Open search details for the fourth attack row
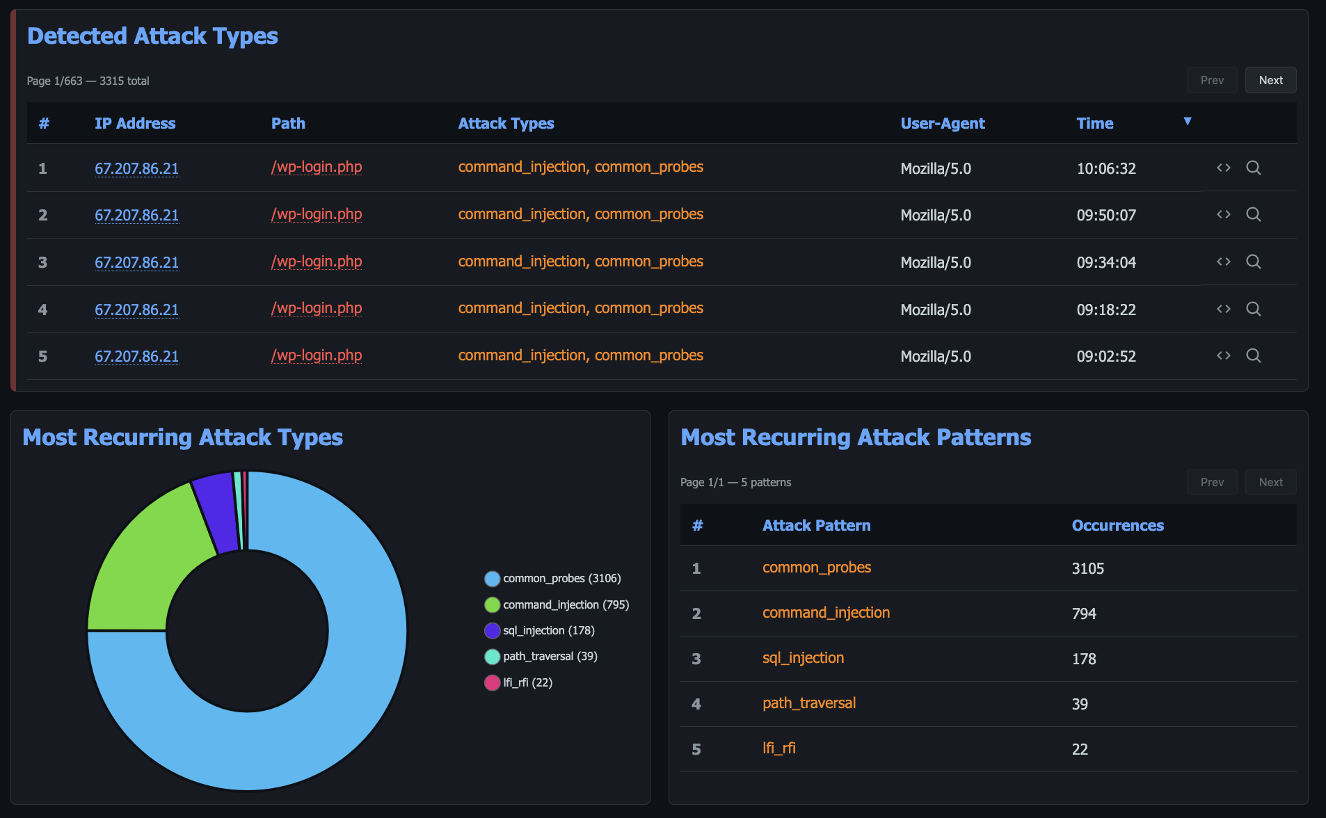 tap(1254, 309)
